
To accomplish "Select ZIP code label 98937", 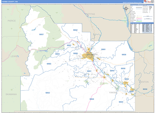I will 41,34.
